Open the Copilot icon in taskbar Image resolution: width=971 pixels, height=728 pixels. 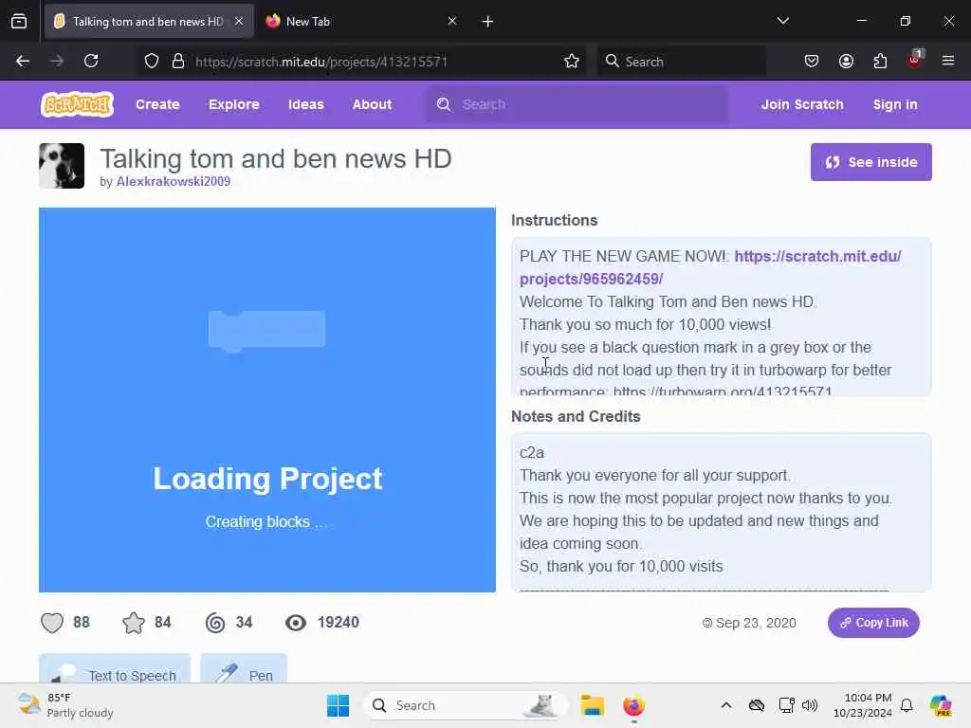pos(940,705)
